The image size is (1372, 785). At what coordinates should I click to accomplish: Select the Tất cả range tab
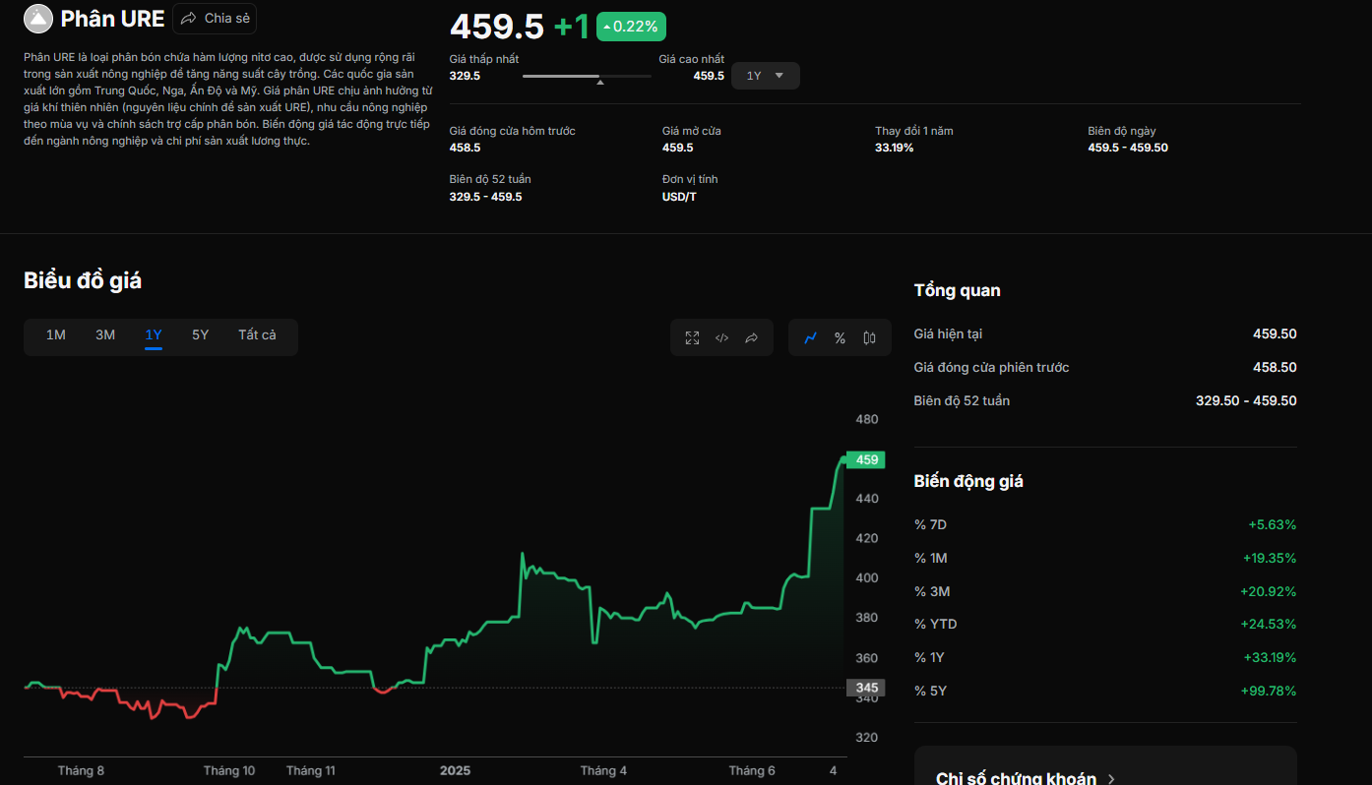pyautogui.click(x=257, y=335)
